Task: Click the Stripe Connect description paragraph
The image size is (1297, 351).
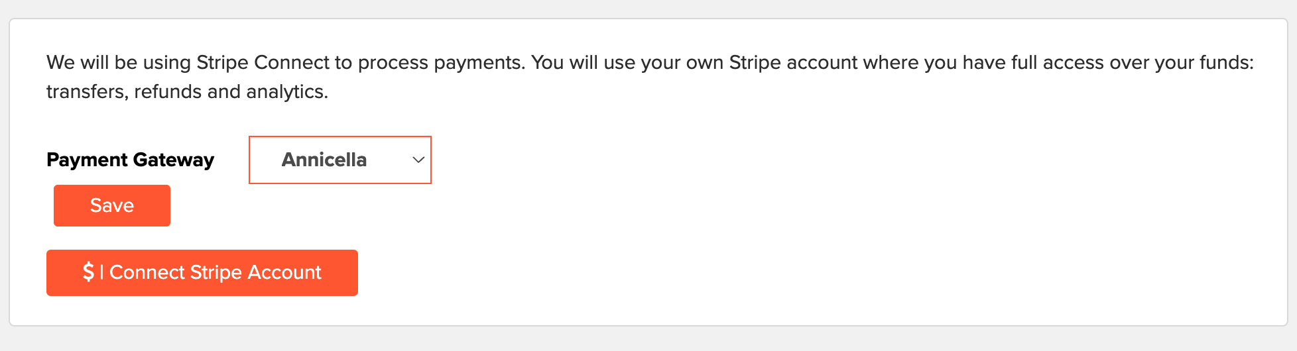Action: click(x=650, y=77)
